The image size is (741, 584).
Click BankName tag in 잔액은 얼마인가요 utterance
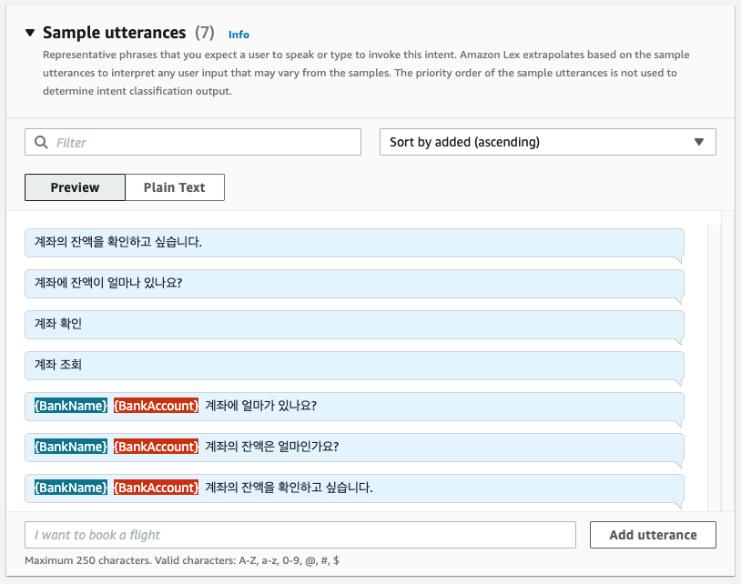[x=71, y=447]
